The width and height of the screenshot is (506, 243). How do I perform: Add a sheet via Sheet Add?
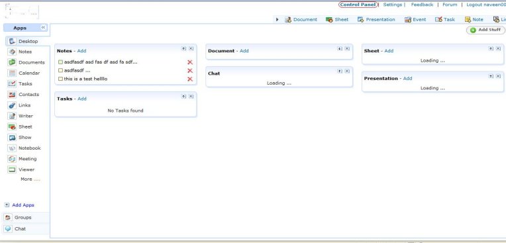point(389,51)
